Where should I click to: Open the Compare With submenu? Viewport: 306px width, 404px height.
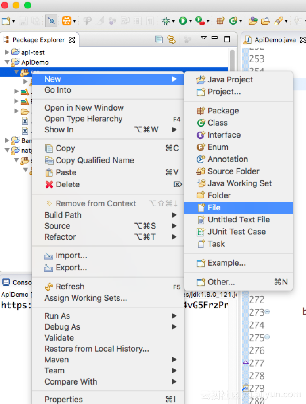[108, 381]
